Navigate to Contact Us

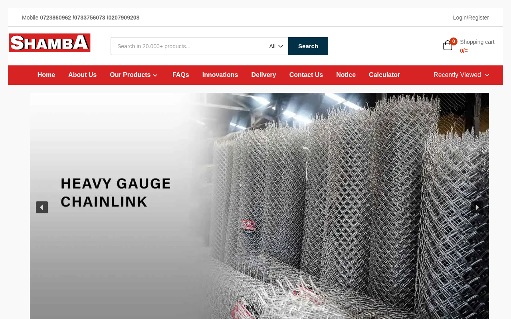click(x=306, y=75)
